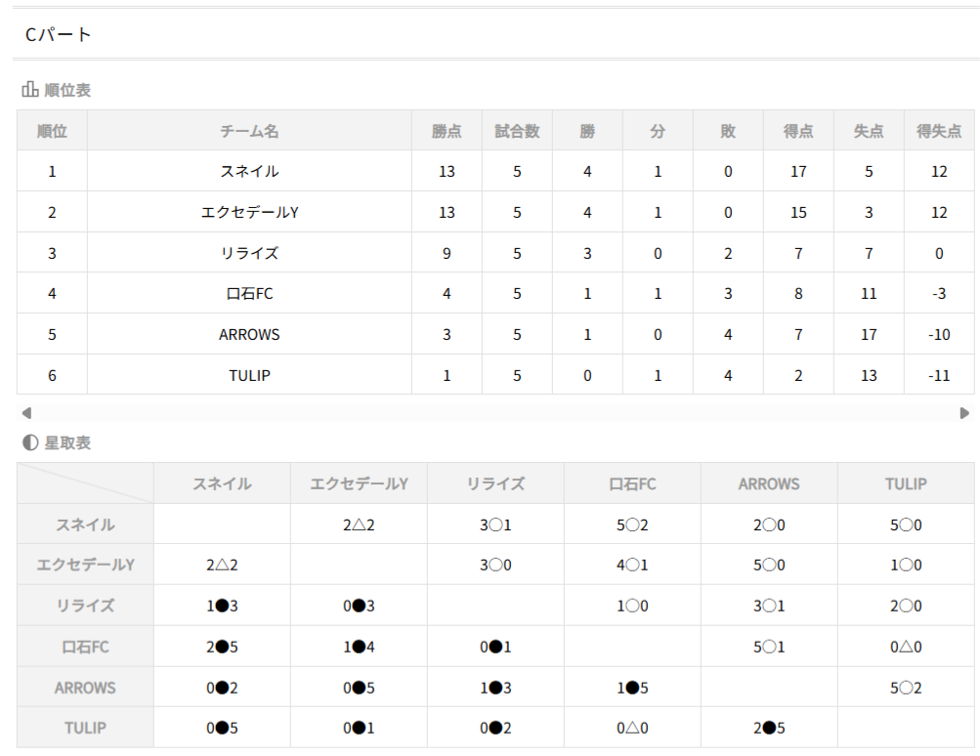Click the bar chart icon beside 順位表
Viewport: 980px width, 756px height.
[30, 90]
